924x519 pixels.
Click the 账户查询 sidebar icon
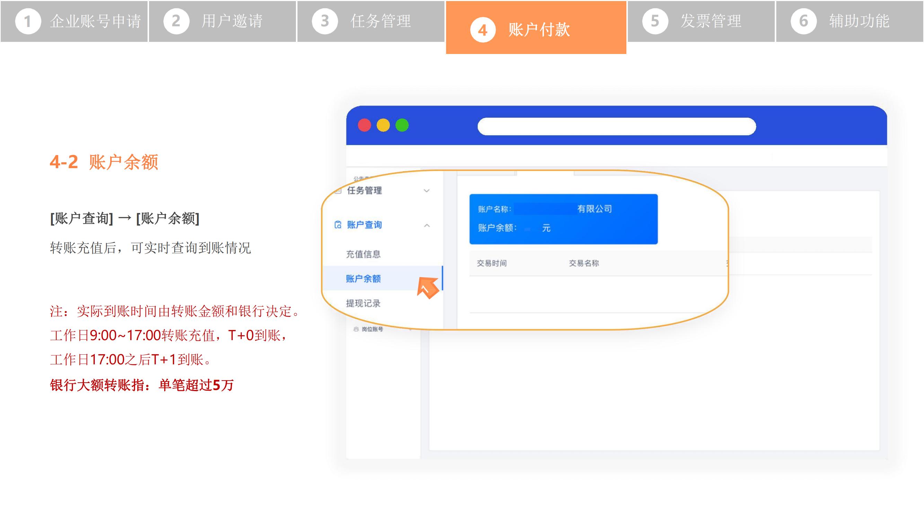point(337,225)
